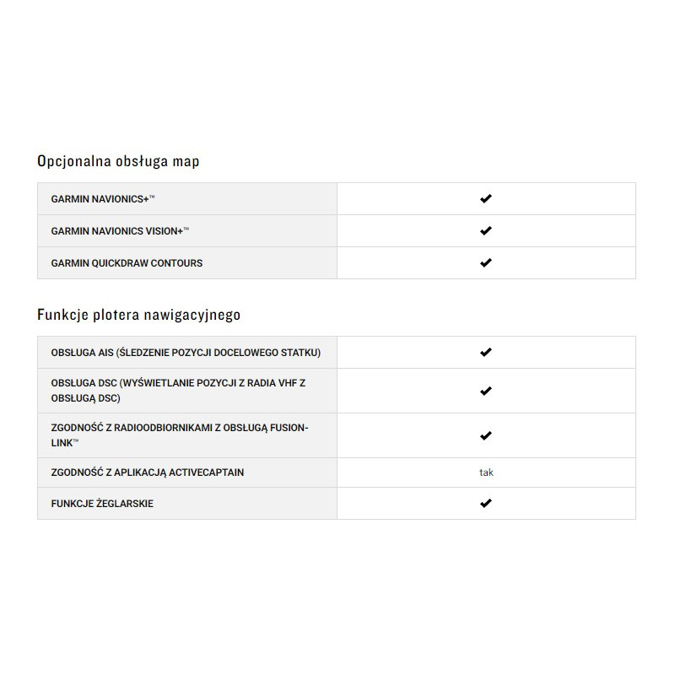Click the trademark symbol after Fusion-Link

click(x=76, y=442)
